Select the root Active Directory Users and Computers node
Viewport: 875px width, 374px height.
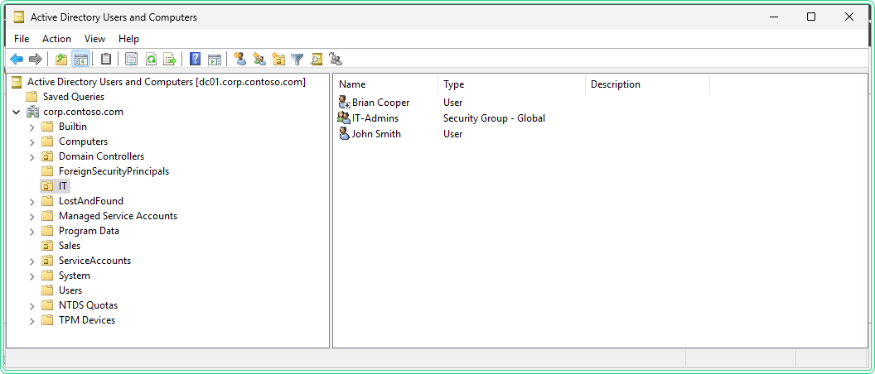point(167,82)
